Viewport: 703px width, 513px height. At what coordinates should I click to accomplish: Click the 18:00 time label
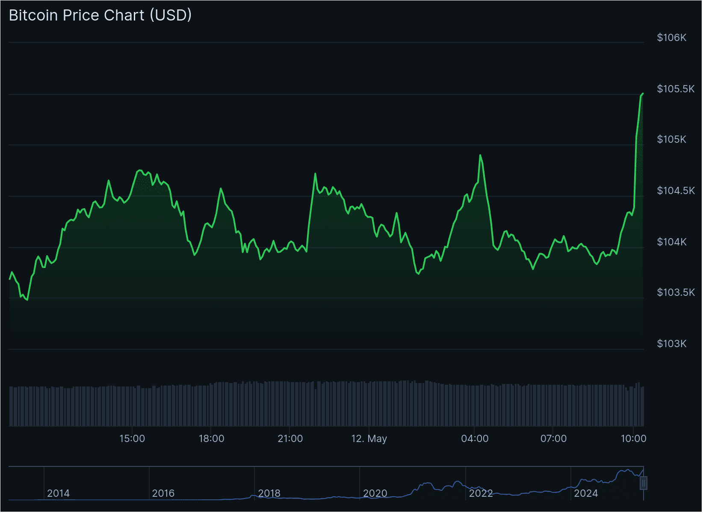(211, 439)
